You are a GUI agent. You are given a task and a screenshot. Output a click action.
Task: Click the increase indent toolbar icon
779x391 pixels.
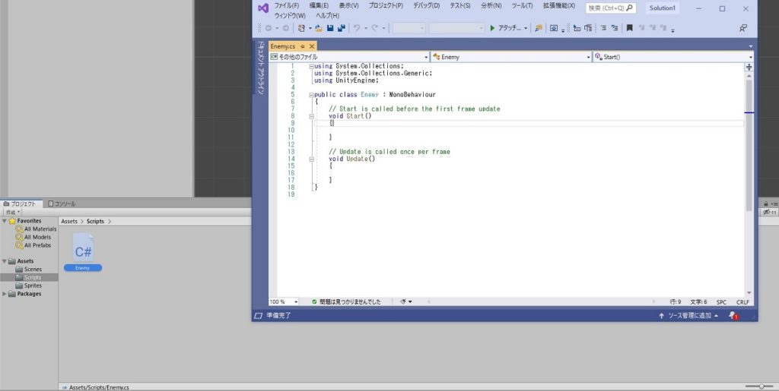tap(588, 28)
